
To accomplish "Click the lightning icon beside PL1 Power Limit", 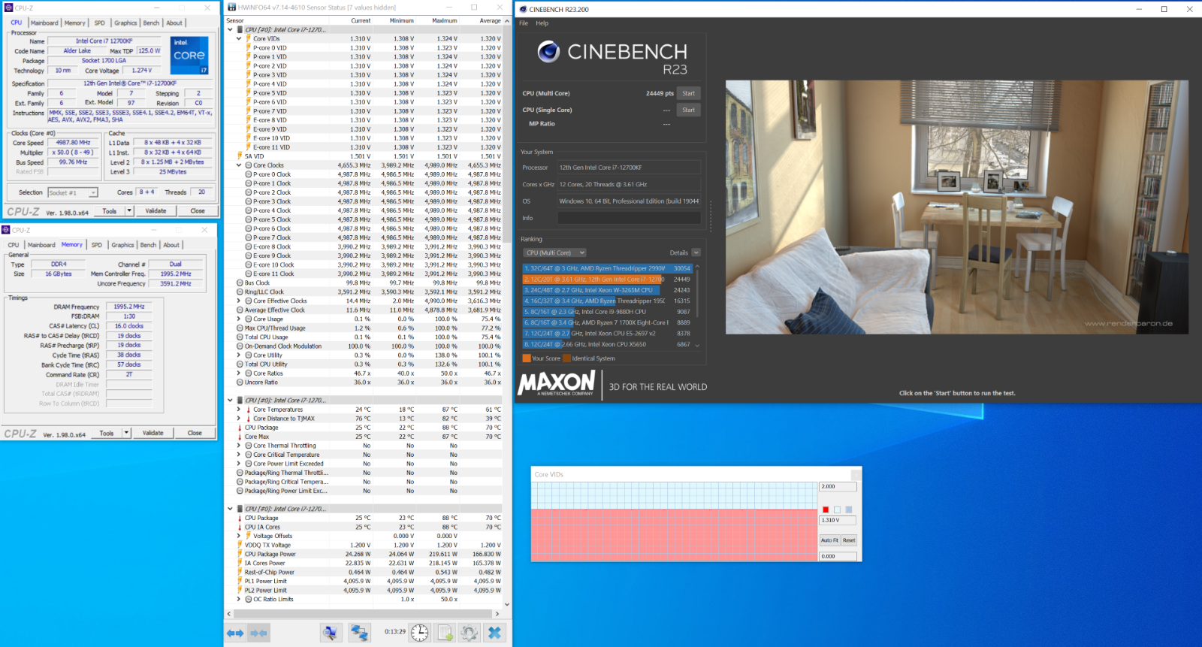I will 240,581.
